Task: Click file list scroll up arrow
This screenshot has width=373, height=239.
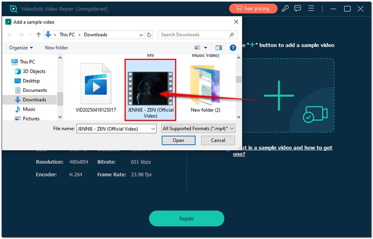Action: (239, 57)
